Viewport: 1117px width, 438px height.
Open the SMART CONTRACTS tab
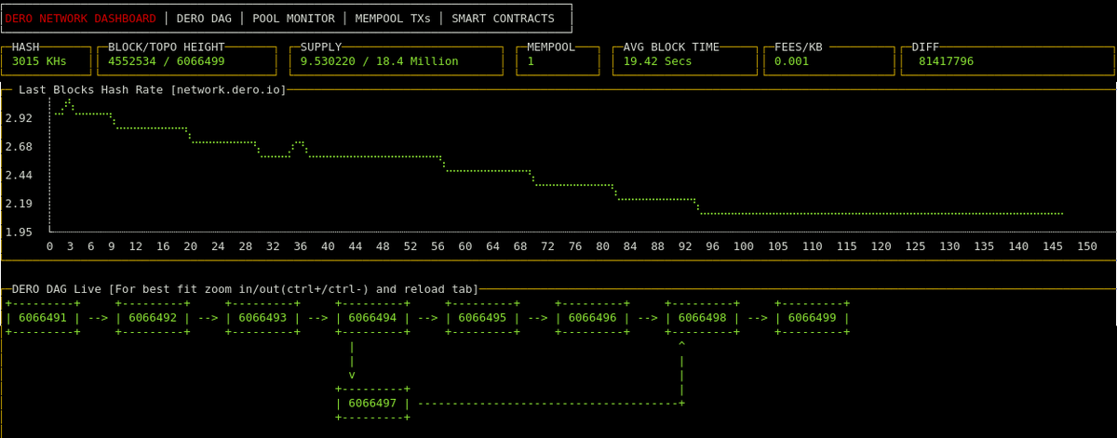[503, 19]
